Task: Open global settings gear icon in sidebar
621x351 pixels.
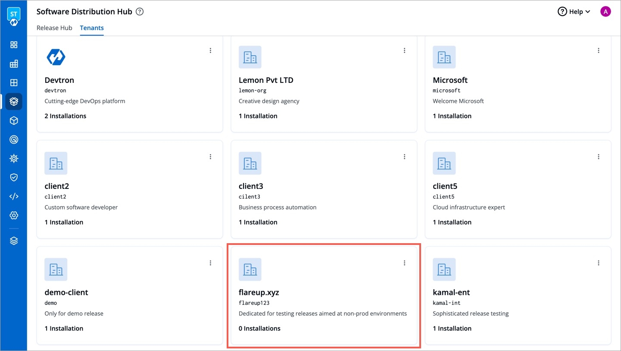Action: [14, 215]
